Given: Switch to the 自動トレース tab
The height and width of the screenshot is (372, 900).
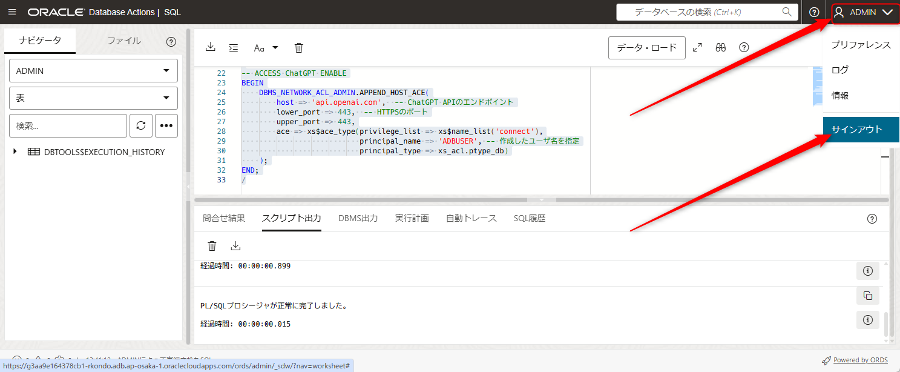Looking at the screenshot, I should point(471,218).
